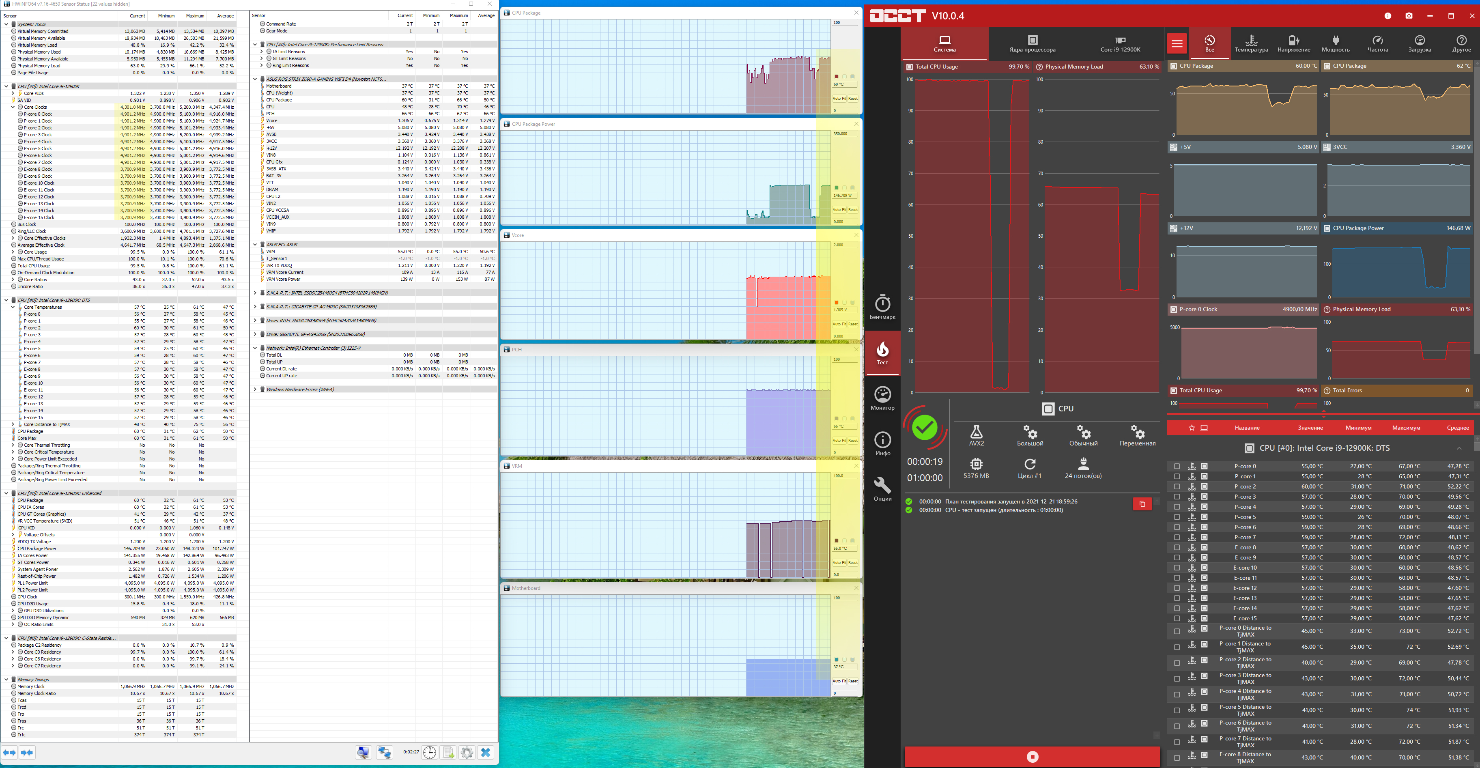The width and height of the screenshot is (1480, 768).
Task: Collapse the Core Clocks tree node
Action: point(13,107)
